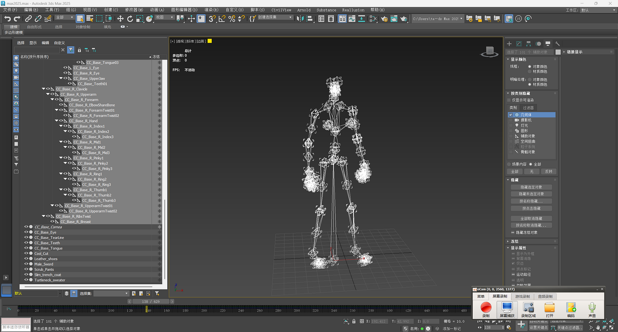Hide Male_Sword using its eye icon

click(26, 264)
